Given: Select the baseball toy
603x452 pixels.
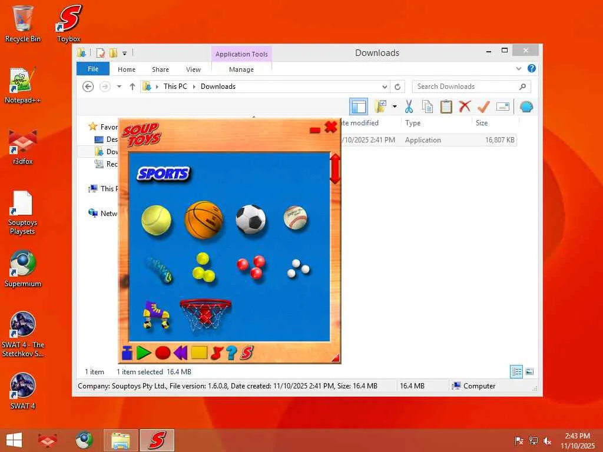Looking at the screenshot, I should (296, 218).
